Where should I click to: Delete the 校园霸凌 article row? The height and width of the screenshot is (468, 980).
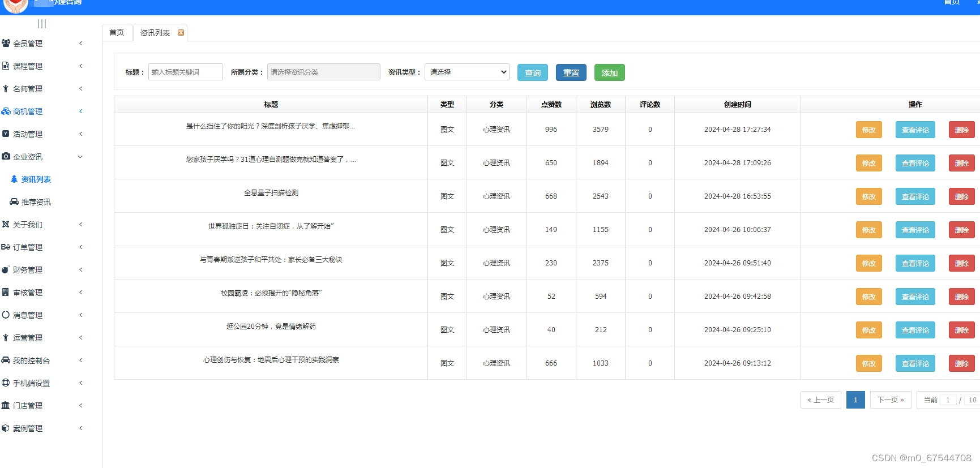962,297
